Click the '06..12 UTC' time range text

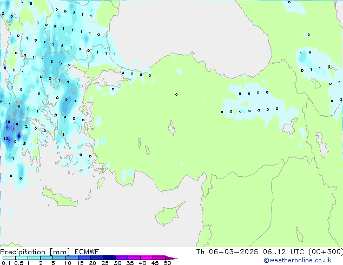tap(283, 252)
